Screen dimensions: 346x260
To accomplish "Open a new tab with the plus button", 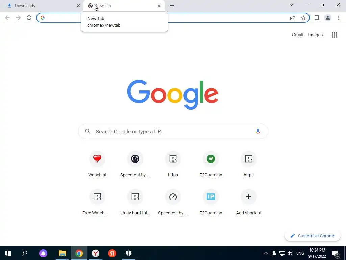I will coord(172,6).
